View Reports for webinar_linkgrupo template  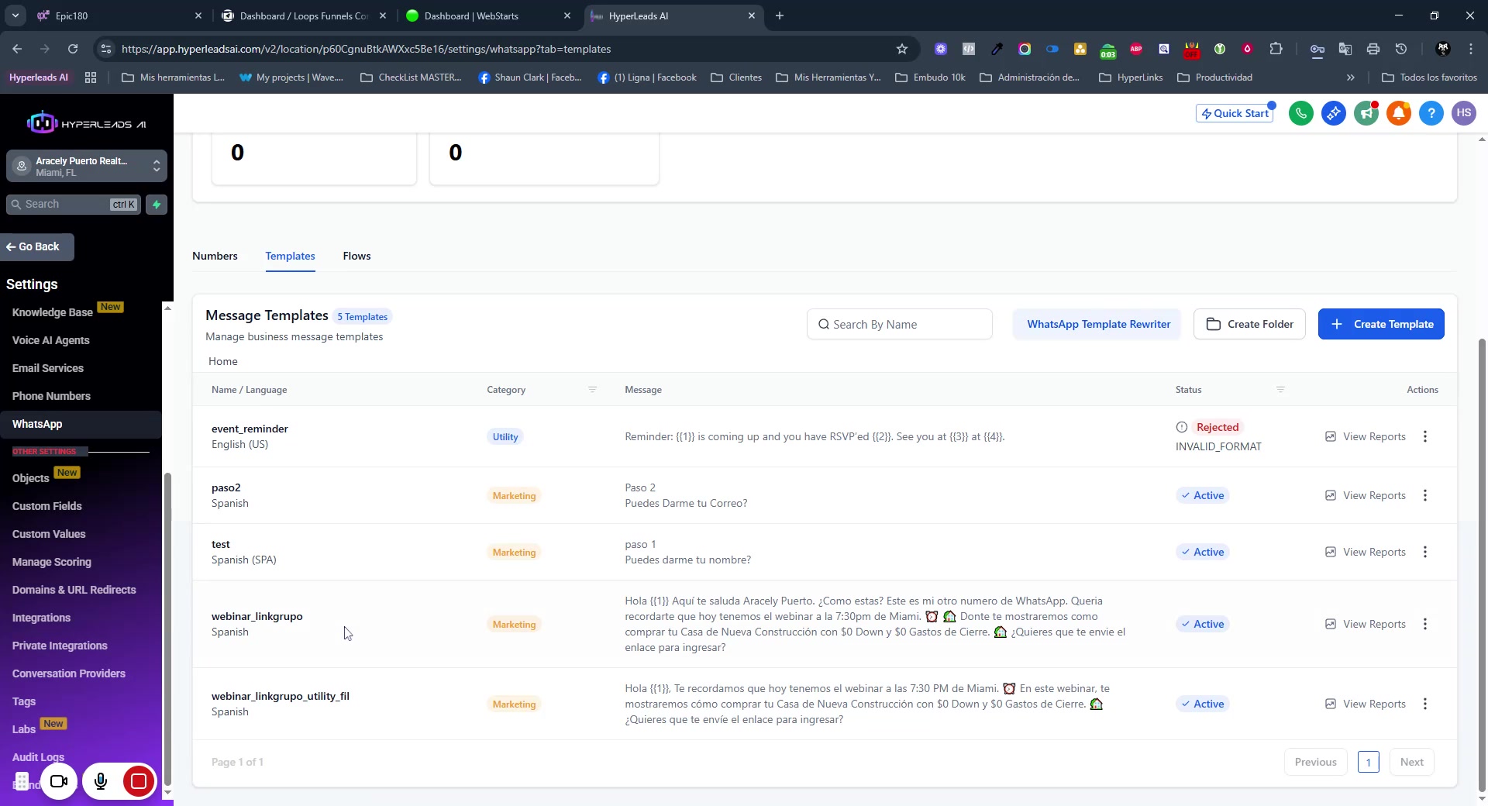coord(1366,624)
